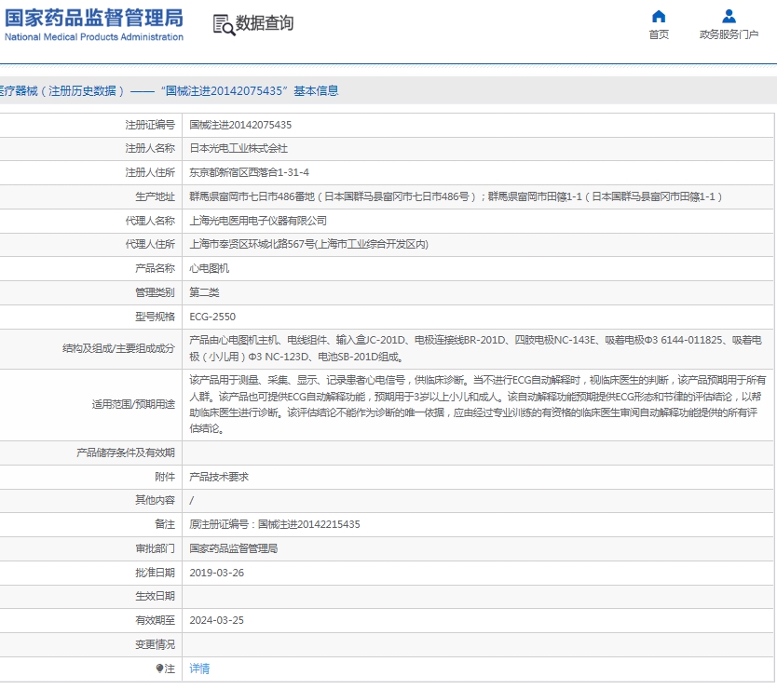777x689 pixels.
Task: Select approving department 国家药品监督管理局 value
Action: point(234,548)
